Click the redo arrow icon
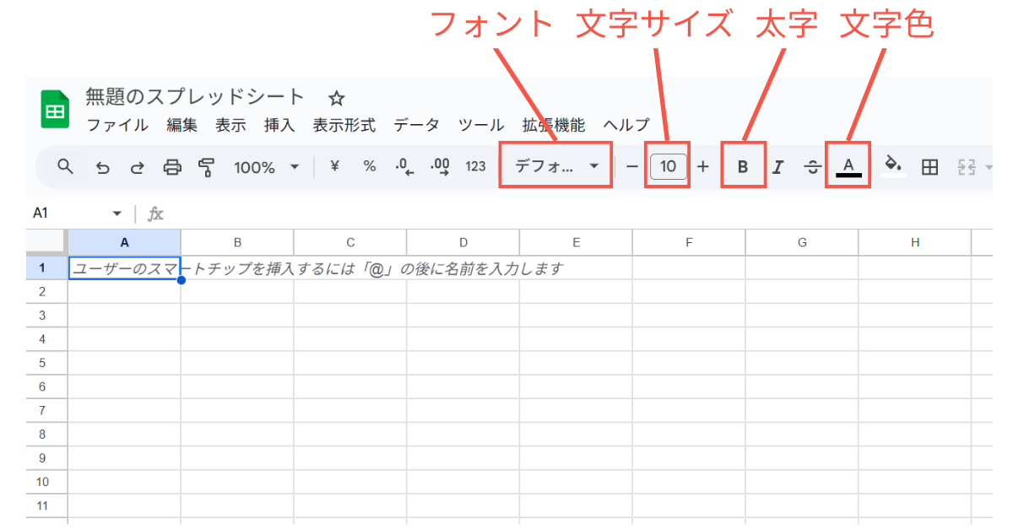 pyautogui.click(x=137, y=167)
